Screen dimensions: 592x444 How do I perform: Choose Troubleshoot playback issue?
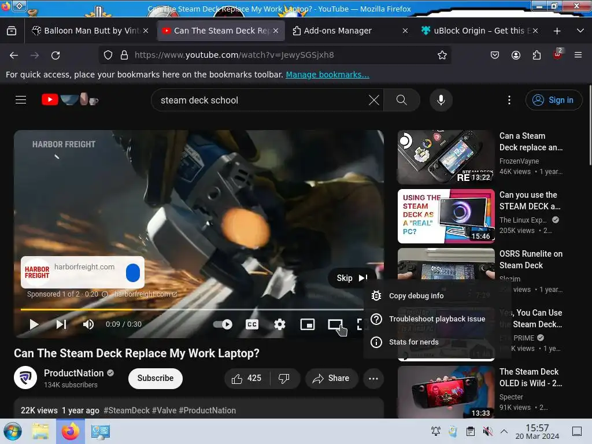tap(438, 319)
